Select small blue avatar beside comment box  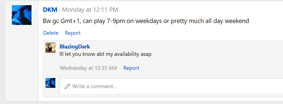(x=50, y=83)
